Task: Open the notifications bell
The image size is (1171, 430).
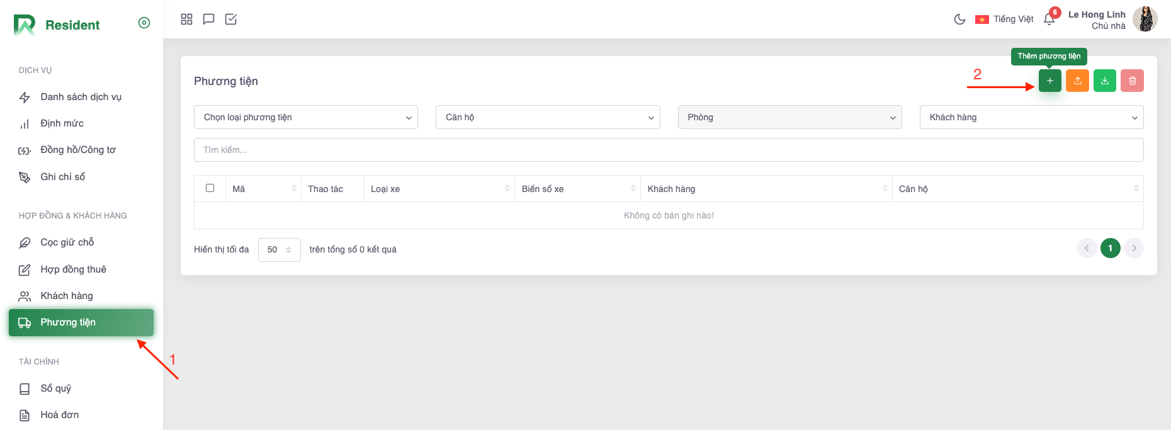Action: click(x=1049, y=20)
